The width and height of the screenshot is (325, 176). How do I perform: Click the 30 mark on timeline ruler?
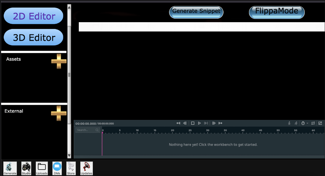point(208,130)
